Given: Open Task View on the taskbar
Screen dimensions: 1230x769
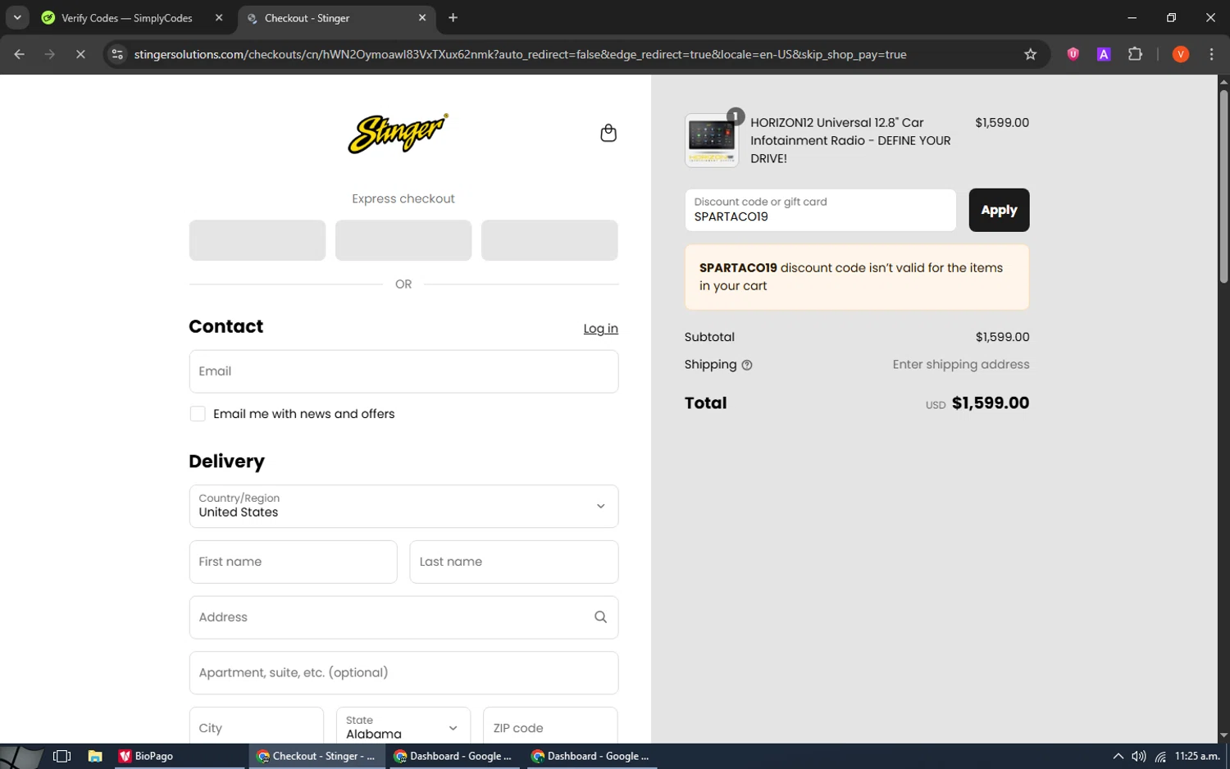Looking at the screenshot, I should (61, 756).
